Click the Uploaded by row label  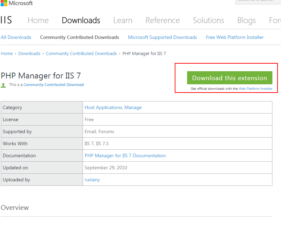point(17,180)
